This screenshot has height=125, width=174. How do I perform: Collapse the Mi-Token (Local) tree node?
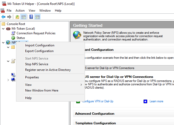tap(3, 29)
